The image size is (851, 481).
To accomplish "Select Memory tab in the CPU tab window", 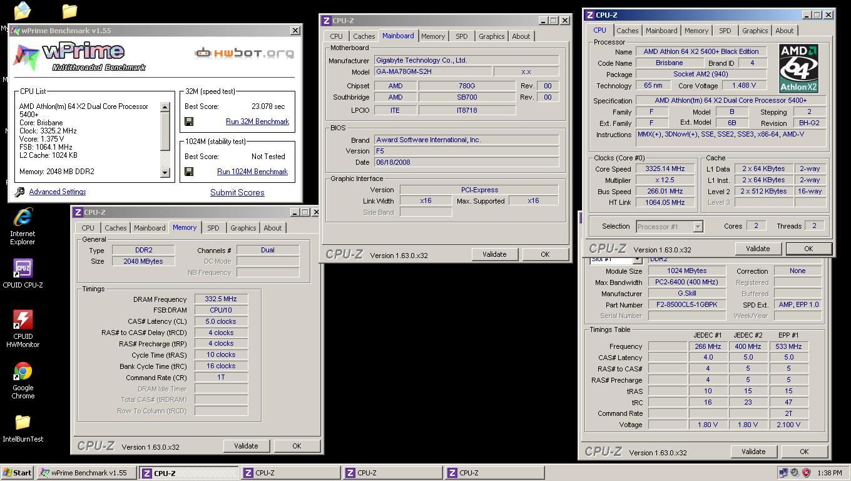I will click(x=696, y=31).
